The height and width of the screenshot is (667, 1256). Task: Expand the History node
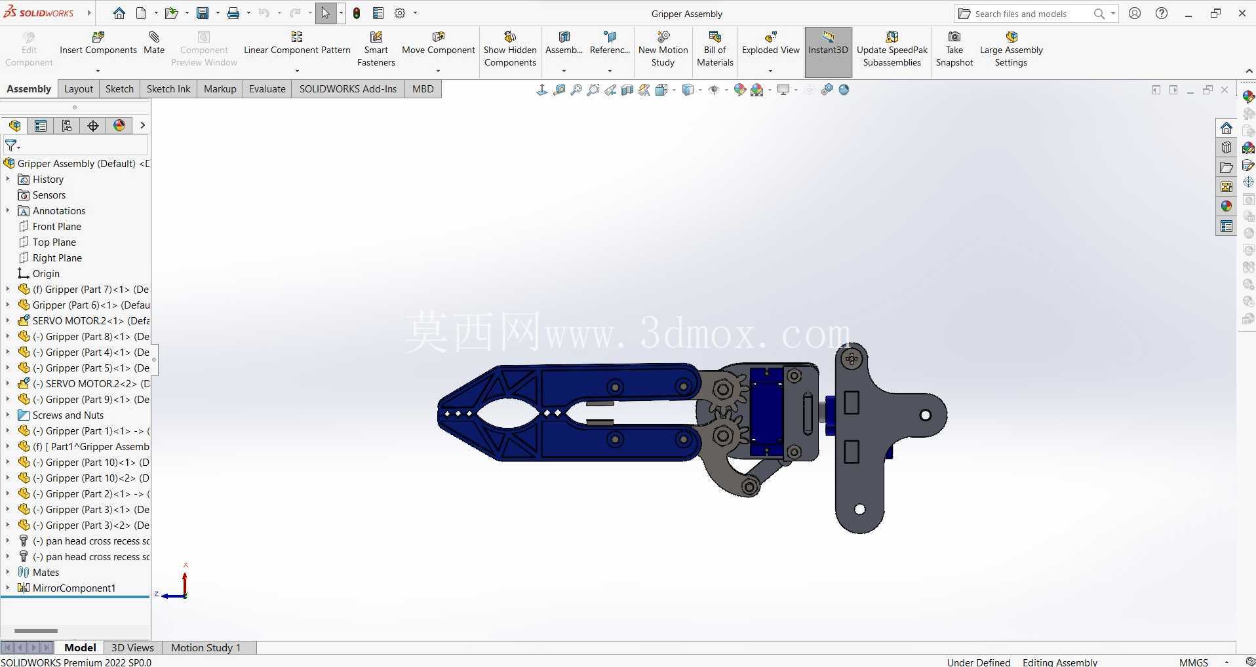pos(8,179)
